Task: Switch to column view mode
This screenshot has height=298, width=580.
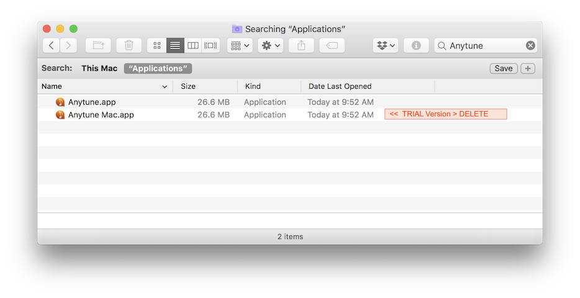Action: [193, 45]
